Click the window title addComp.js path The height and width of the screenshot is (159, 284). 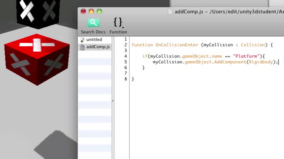point(229,12)
